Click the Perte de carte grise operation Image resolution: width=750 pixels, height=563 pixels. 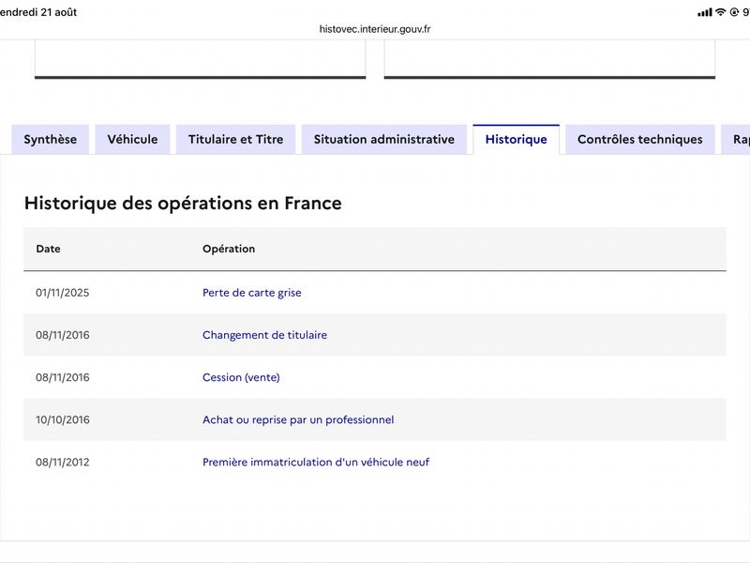[252, 293]
